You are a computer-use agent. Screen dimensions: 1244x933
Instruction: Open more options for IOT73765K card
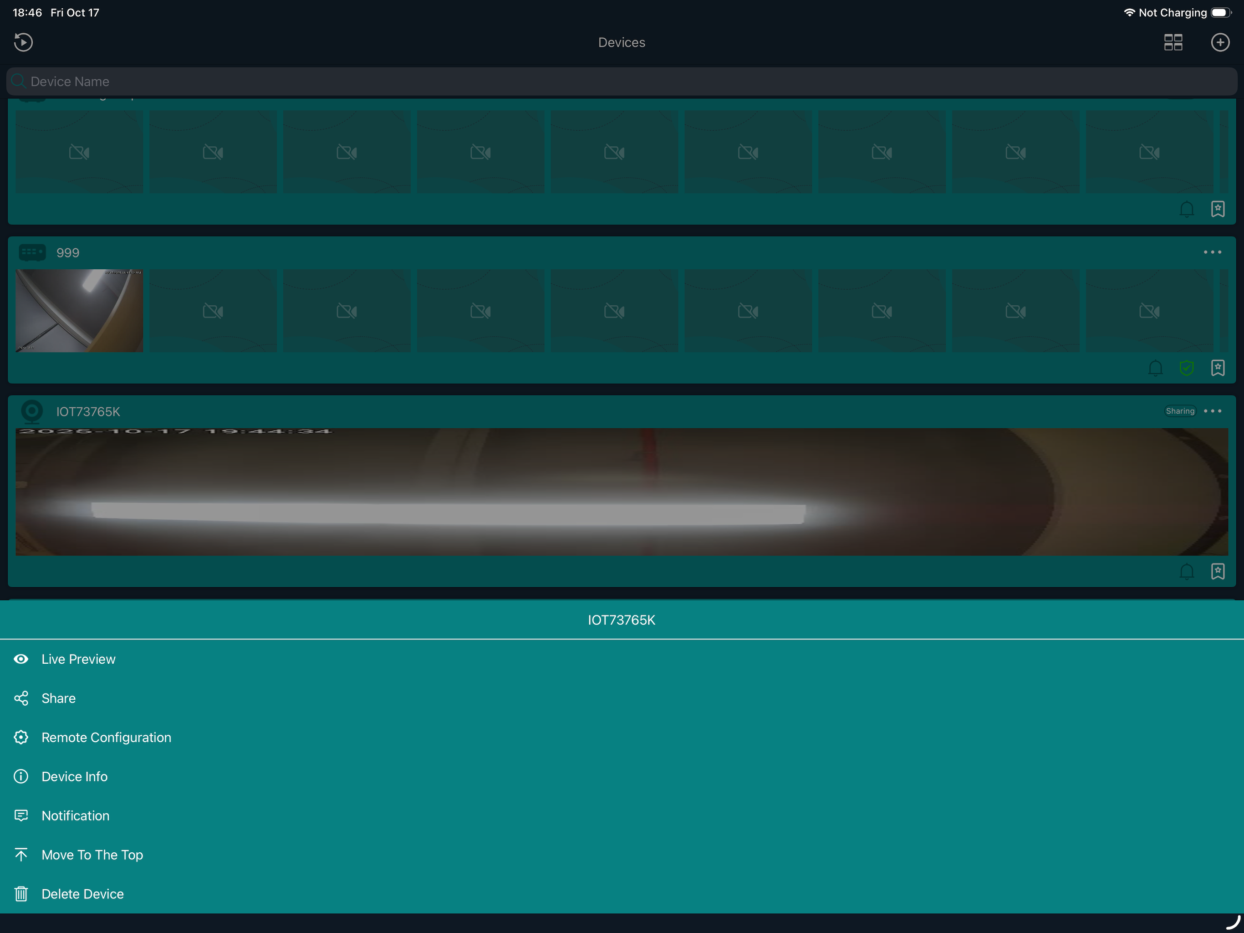(x=1212, y=411)
